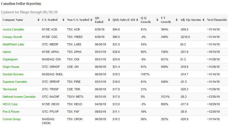Viewport: 228px width, 126px height.
Task: Open Aurora Cannabis company link
Action: [13, 29]
